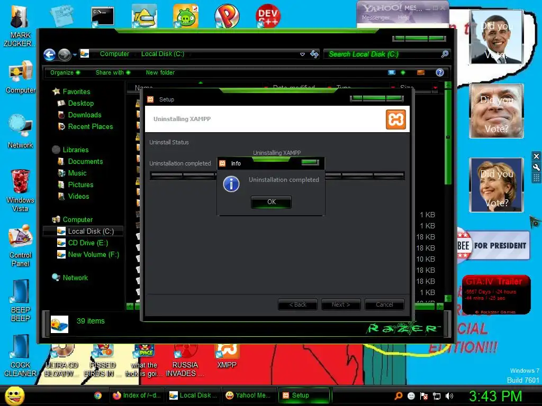The image size is (542, 406).
Task: Switch to Yahoo! Messenger taskbar item
Action: click(249, 395)
